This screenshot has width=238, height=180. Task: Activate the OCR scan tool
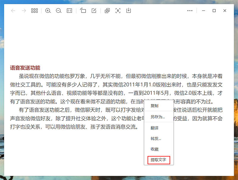click(x=118, y=11)
